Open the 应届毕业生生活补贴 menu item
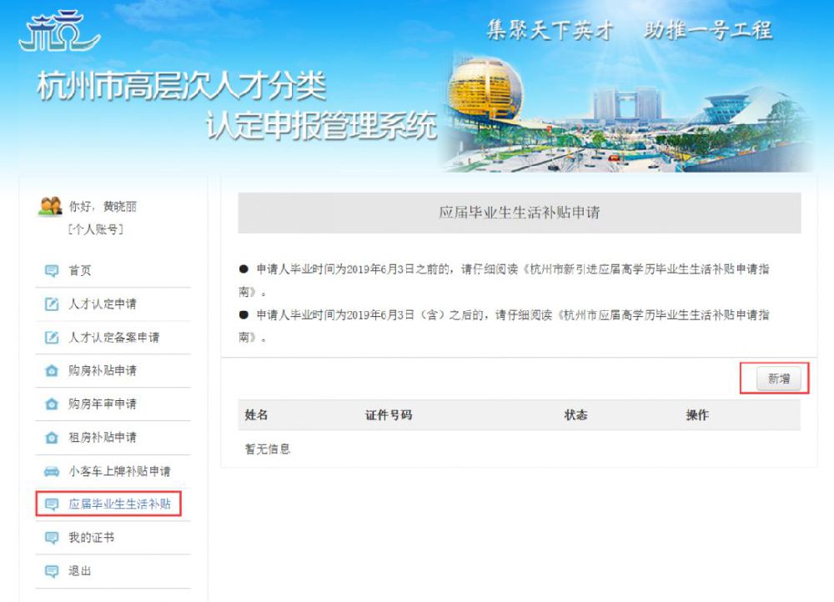The image size is (834, 602). tap(119, 504)
